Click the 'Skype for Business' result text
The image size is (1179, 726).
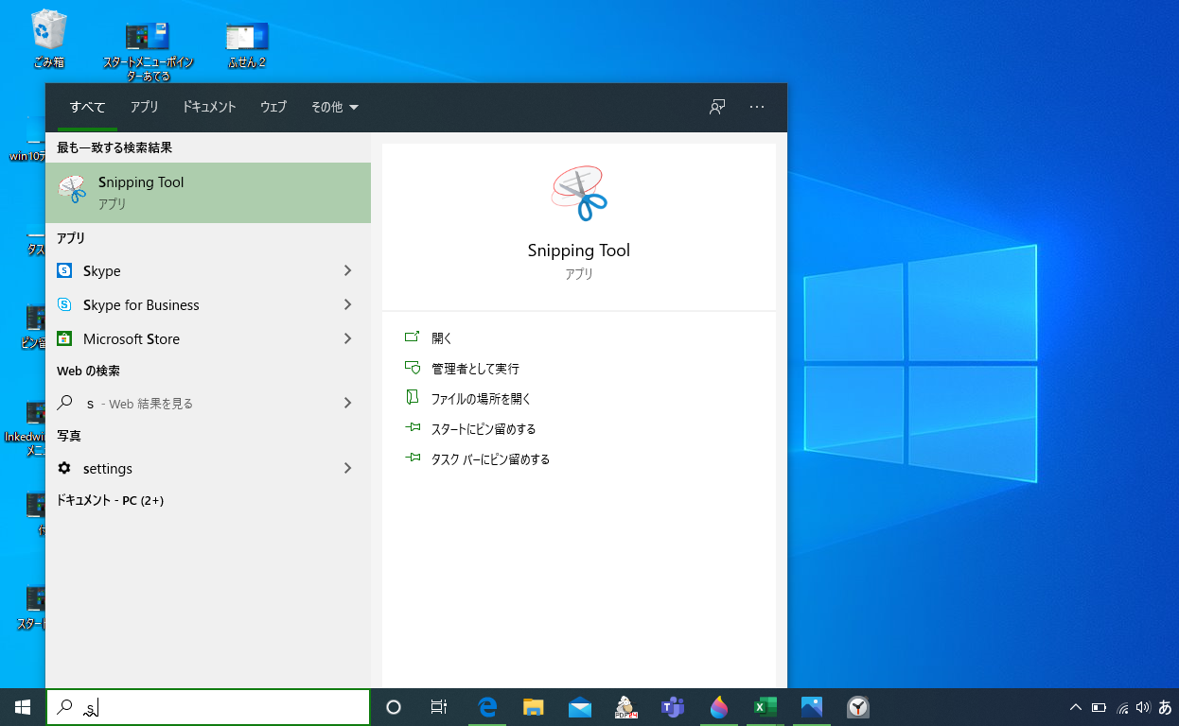click(141, 304)
